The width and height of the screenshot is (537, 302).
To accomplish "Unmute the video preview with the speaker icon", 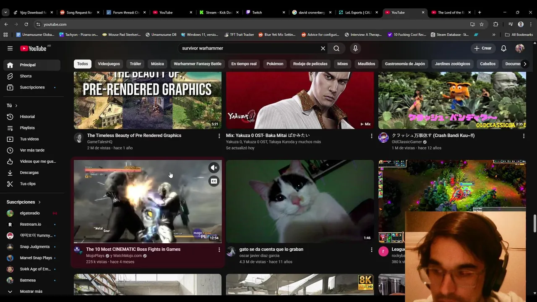I will click(x=214, y=168).
